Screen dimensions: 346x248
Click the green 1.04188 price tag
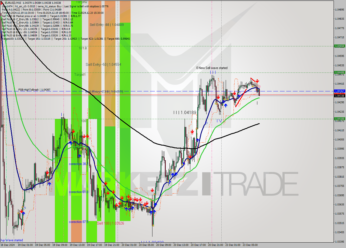click(340, 119)
